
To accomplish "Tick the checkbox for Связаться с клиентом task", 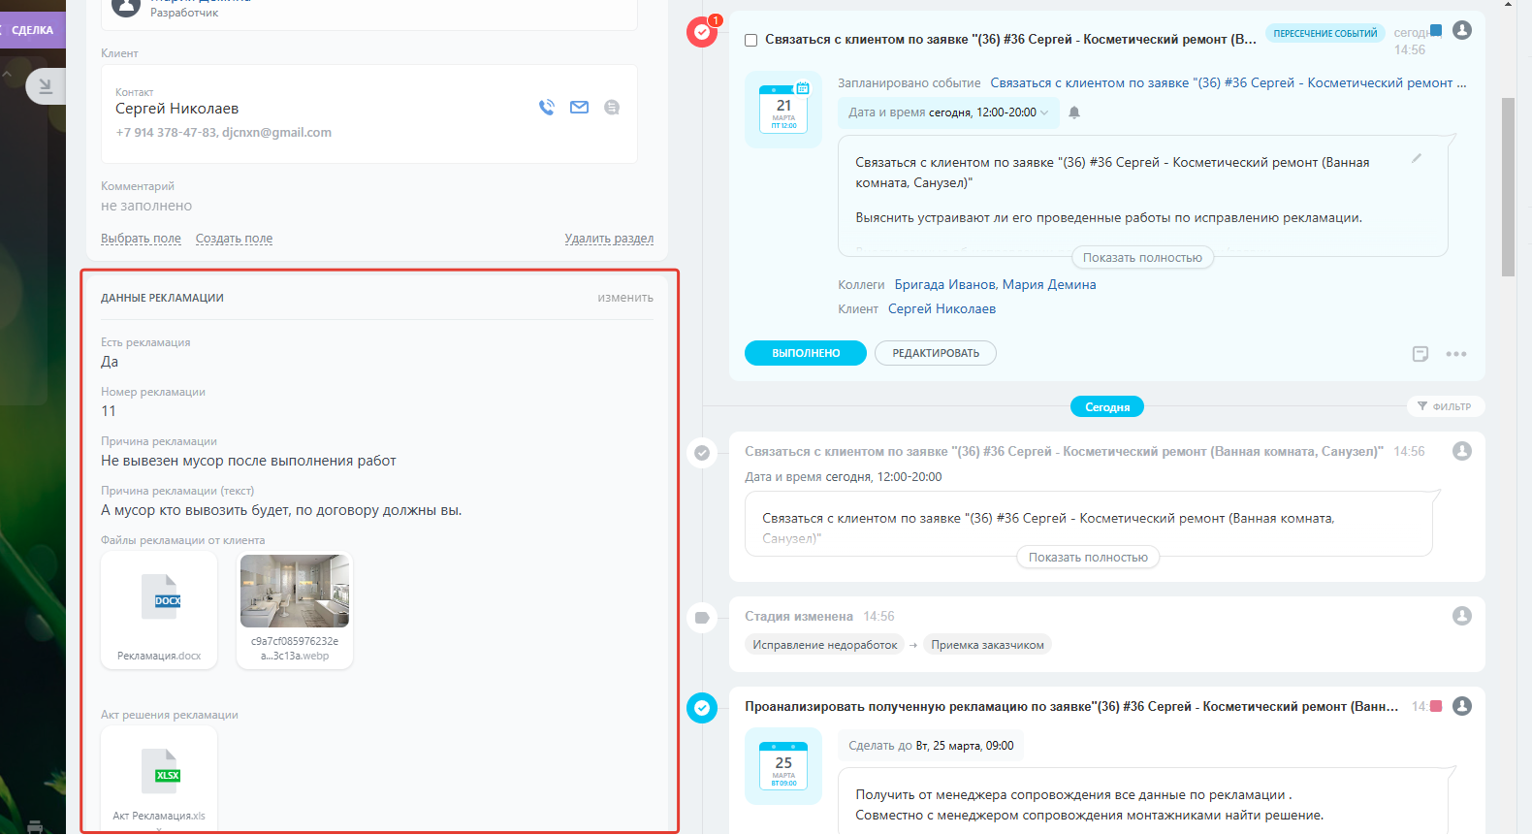I will 750,41.
